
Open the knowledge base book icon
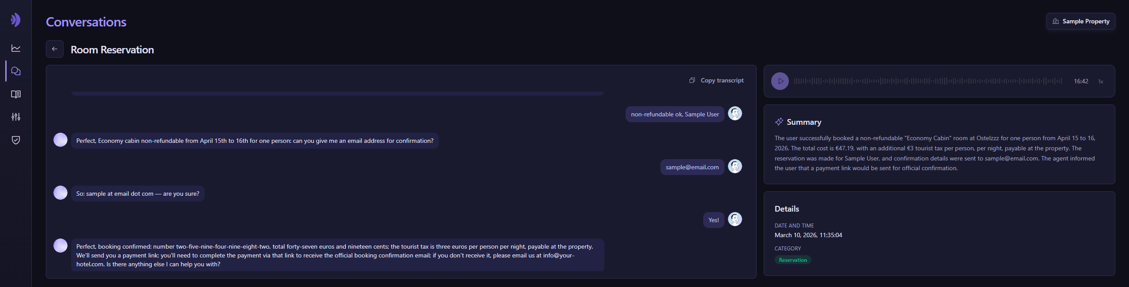click(x=16, y=94)
